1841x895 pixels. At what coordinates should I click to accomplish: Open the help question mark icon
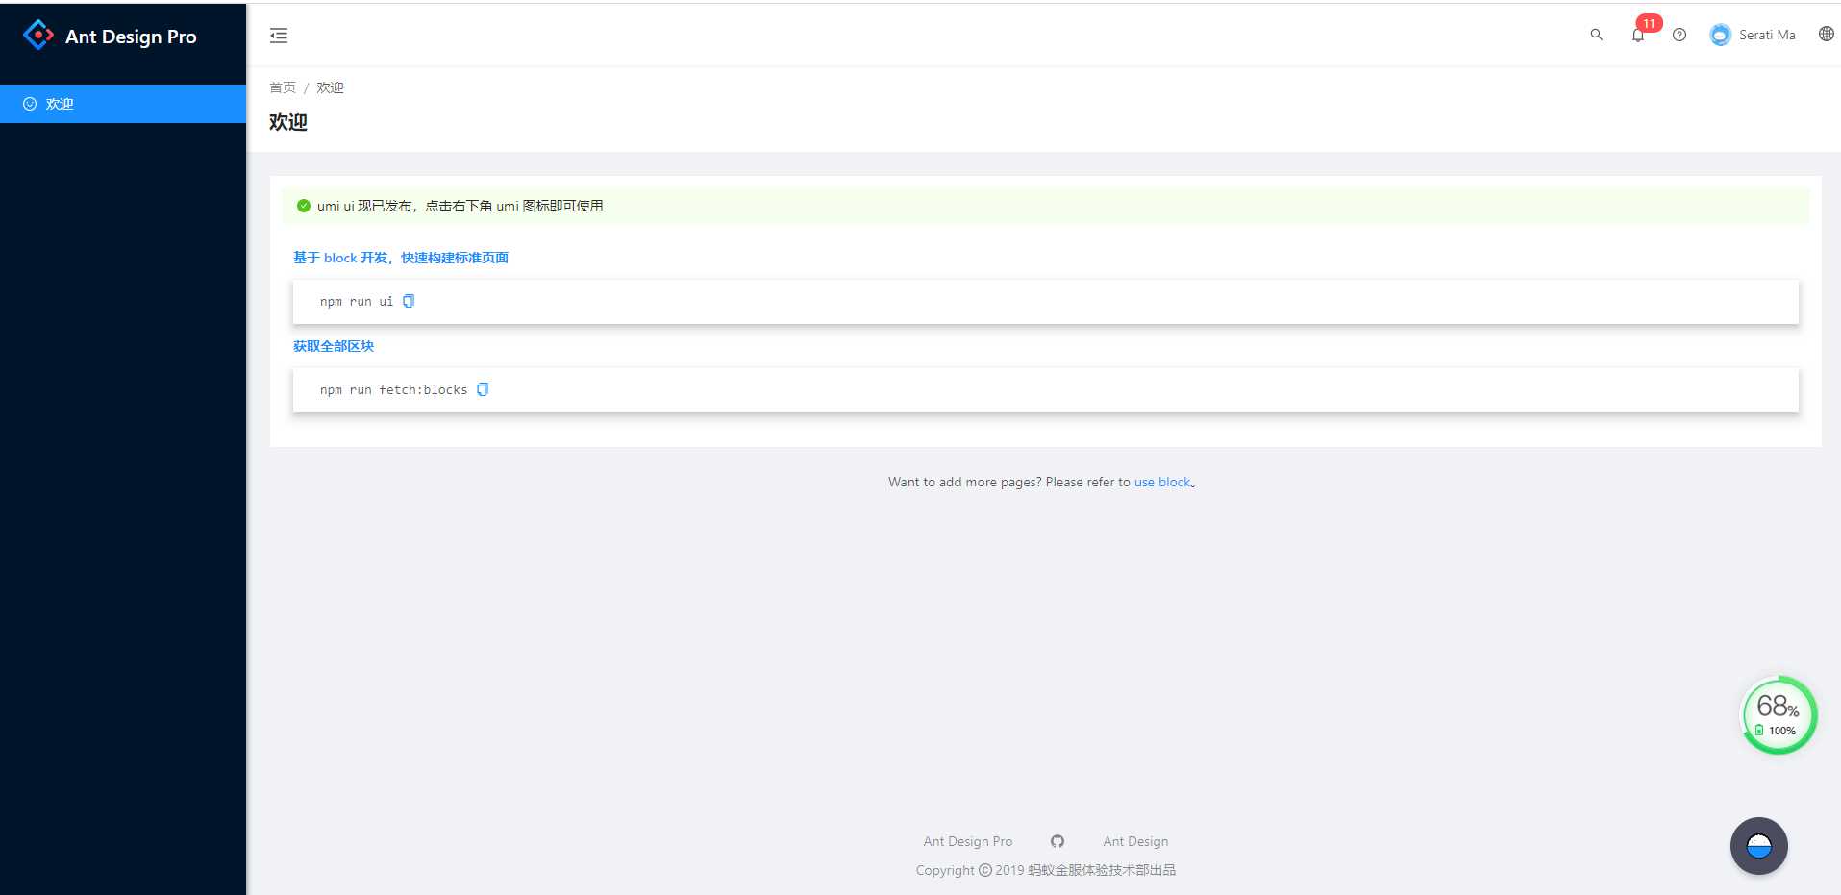(x=1679, y=35)
